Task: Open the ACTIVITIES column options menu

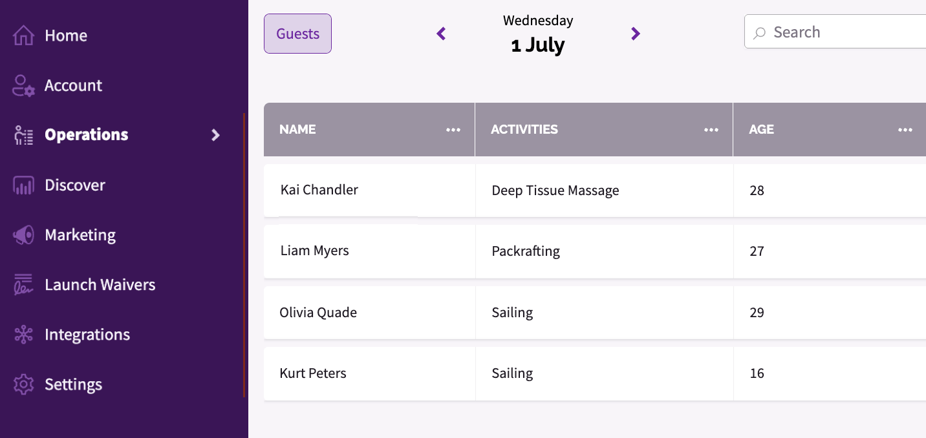Action: 711,130
